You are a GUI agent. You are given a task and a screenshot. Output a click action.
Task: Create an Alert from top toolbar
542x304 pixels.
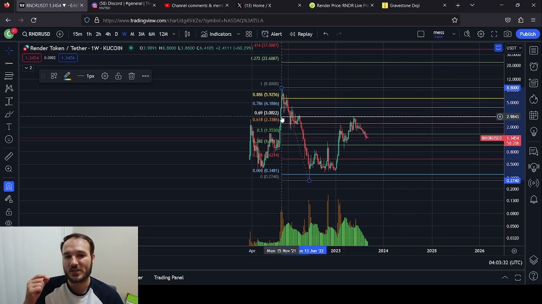pos(272,34)
